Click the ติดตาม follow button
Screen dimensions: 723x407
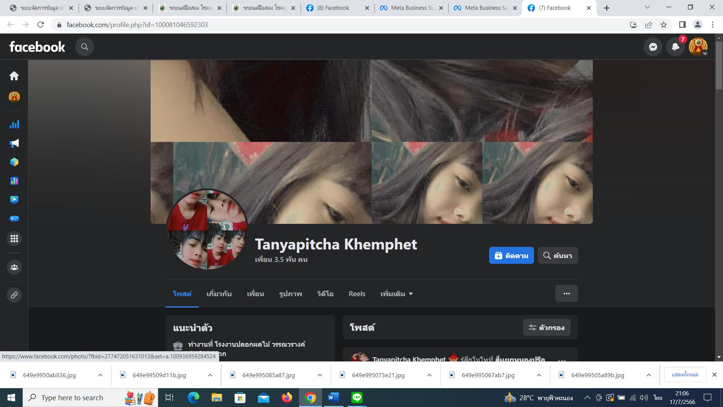[511, 256]
